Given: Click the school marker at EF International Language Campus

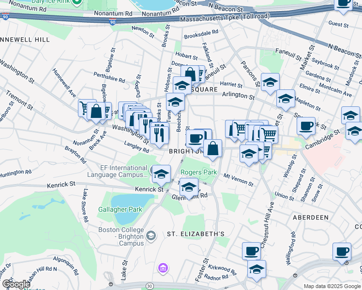Looking at the screenshot, I should [161, 174].
